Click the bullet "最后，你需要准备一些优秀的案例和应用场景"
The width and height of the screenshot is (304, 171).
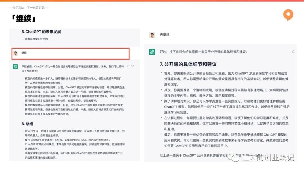226,140
